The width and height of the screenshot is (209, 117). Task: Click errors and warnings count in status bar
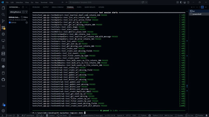pos(40,115)
